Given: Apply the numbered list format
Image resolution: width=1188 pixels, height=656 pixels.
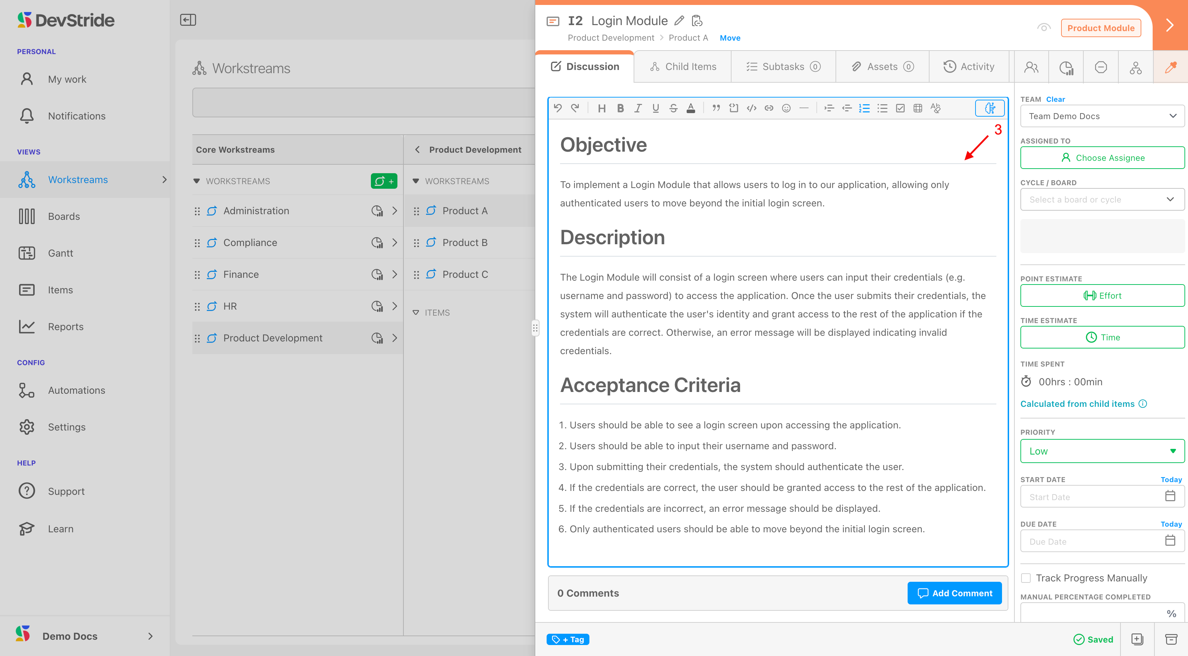Looking at the screenshot, I should click(864, 109).
